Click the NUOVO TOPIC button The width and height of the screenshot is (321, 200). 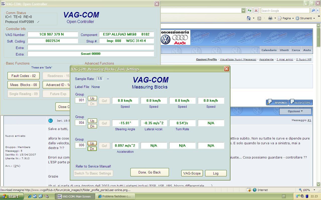click(x=300, y=102)
